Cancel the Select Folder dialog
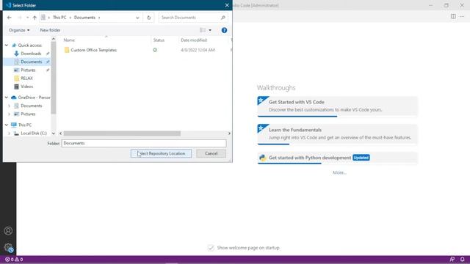 211,153
